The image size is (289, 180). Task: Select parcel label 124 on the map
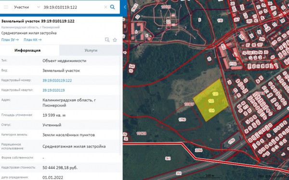click(212, 110)
